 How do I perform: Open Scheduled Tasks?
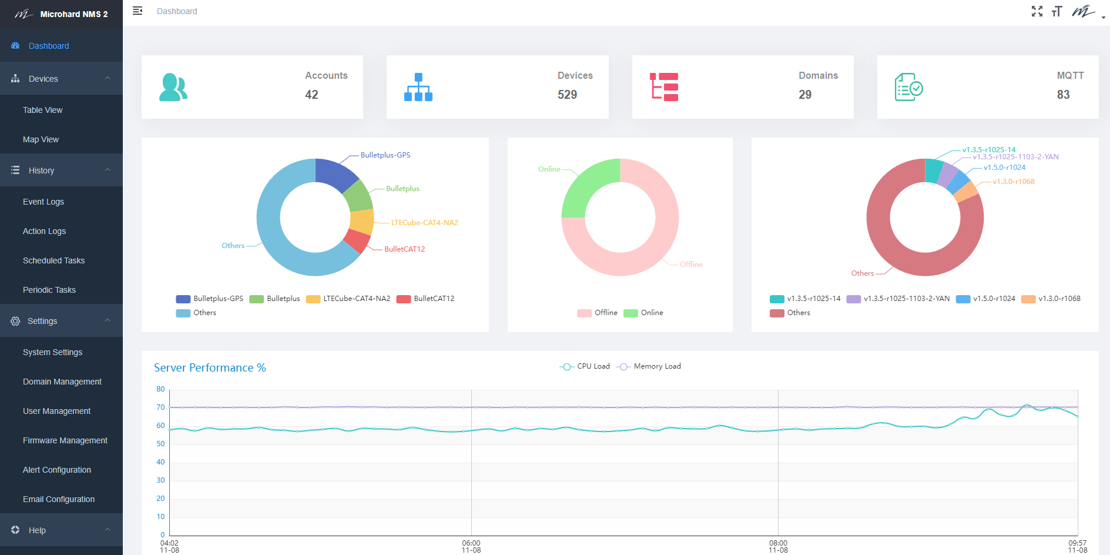point(61,260)
